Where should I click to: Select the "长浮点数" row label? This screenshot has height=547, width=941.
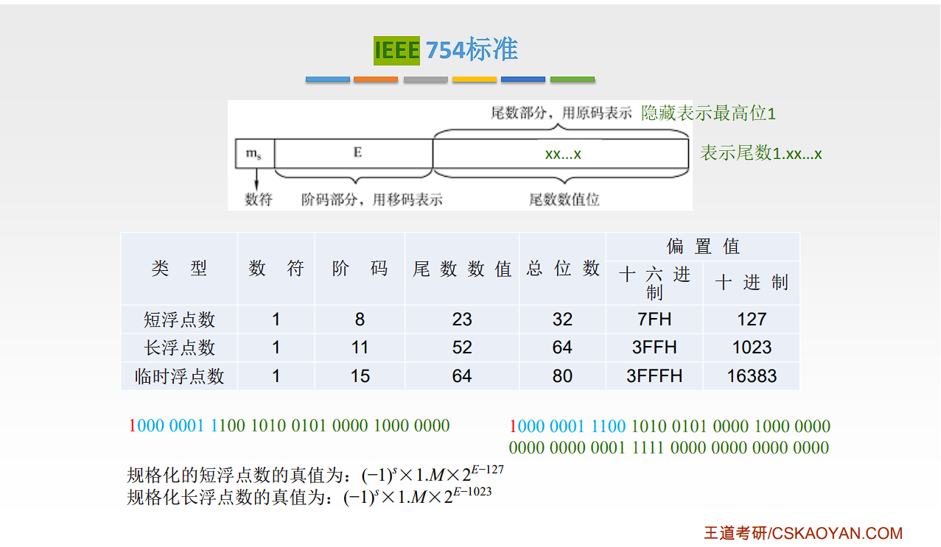179,347
